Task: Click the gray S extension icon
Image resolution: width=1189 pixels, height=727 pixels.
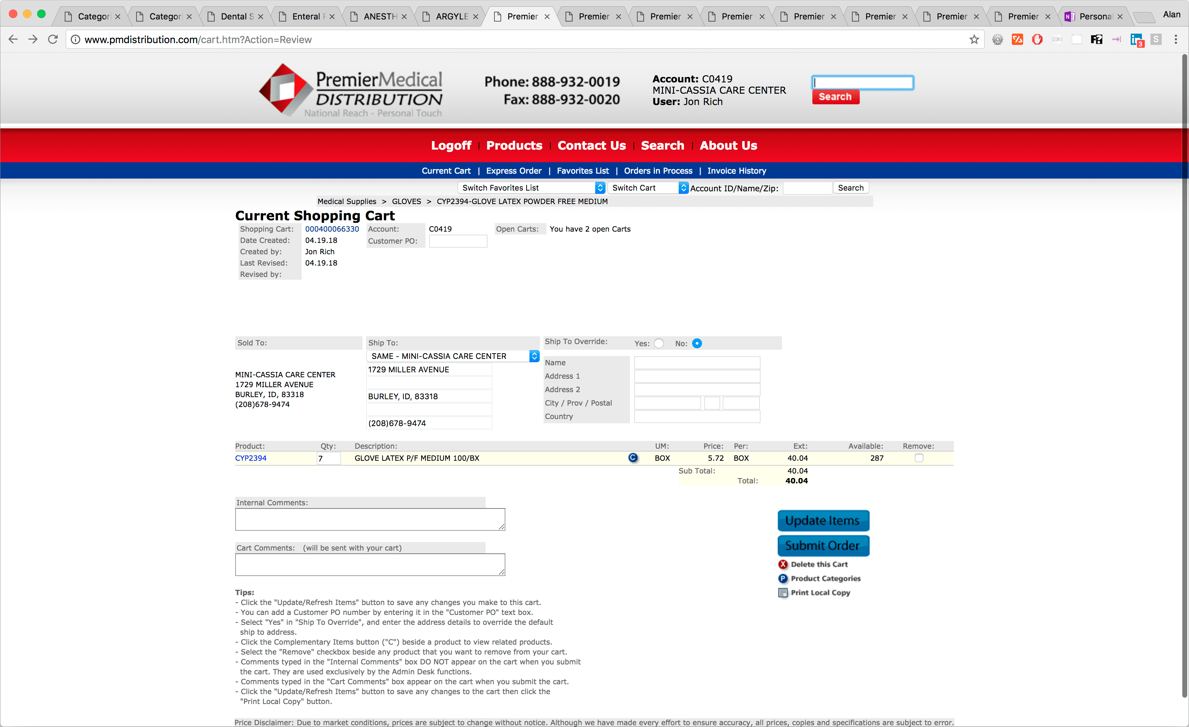Action: [x=1156, y=40]
